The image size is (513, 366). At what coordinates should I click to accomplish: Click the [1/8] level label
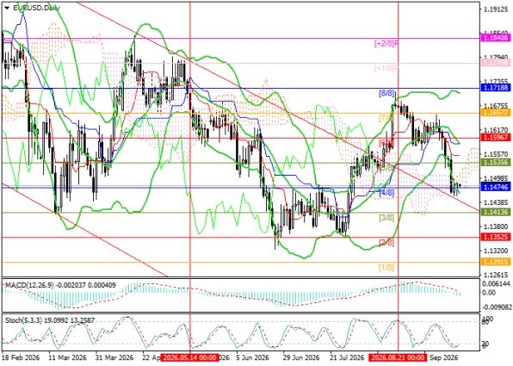386,268
